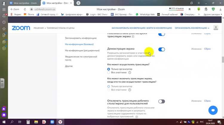This screenshot has width=224, height=125.
Task: Click the Yandex Browser taskbar icon
Action: pyautogui.click(x=60, y=122)
